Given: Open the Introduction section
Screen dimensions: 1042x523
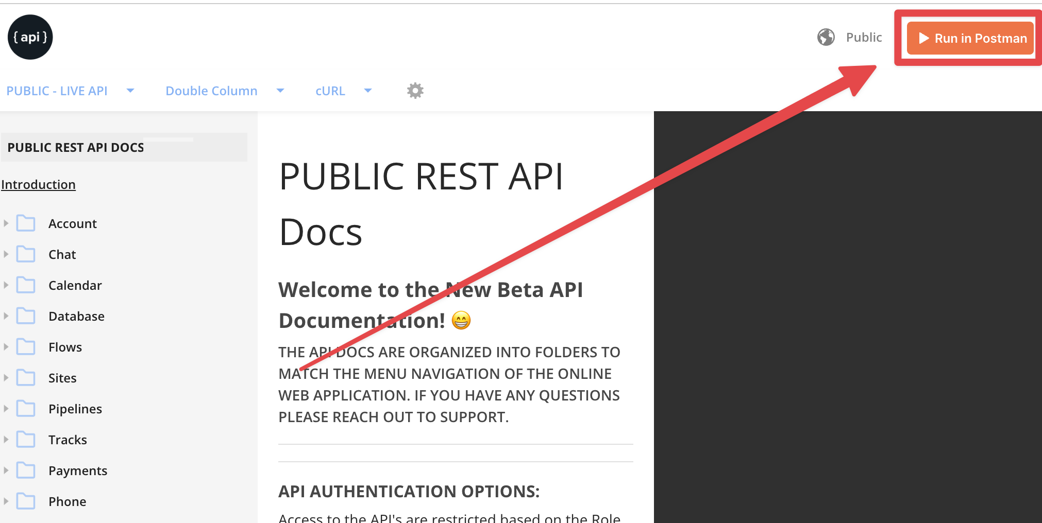Looking at the screenshot, I should click(38, 184).
